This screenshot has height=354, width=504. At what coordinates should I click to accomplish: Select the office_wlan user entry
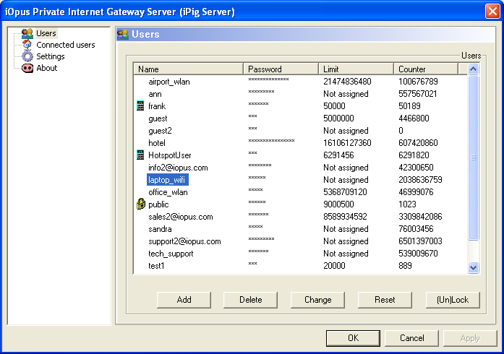pos(168,192)
